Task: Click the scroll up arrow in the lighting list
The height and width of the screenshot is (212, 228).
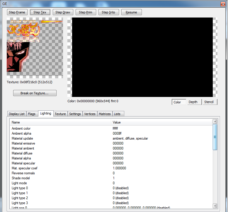Action: (x=215, y=121)
